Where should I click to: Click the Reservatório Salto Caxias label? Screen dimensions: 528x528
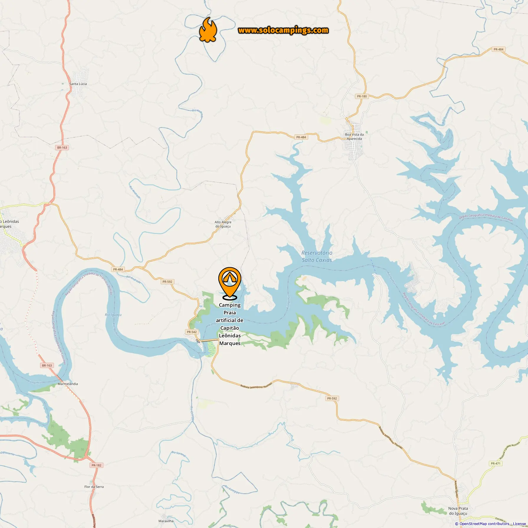pos(317,256)
